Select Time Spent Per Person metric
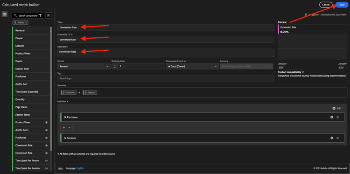The width and height of the screenshot is (350, 174). [x=31, y=160]
